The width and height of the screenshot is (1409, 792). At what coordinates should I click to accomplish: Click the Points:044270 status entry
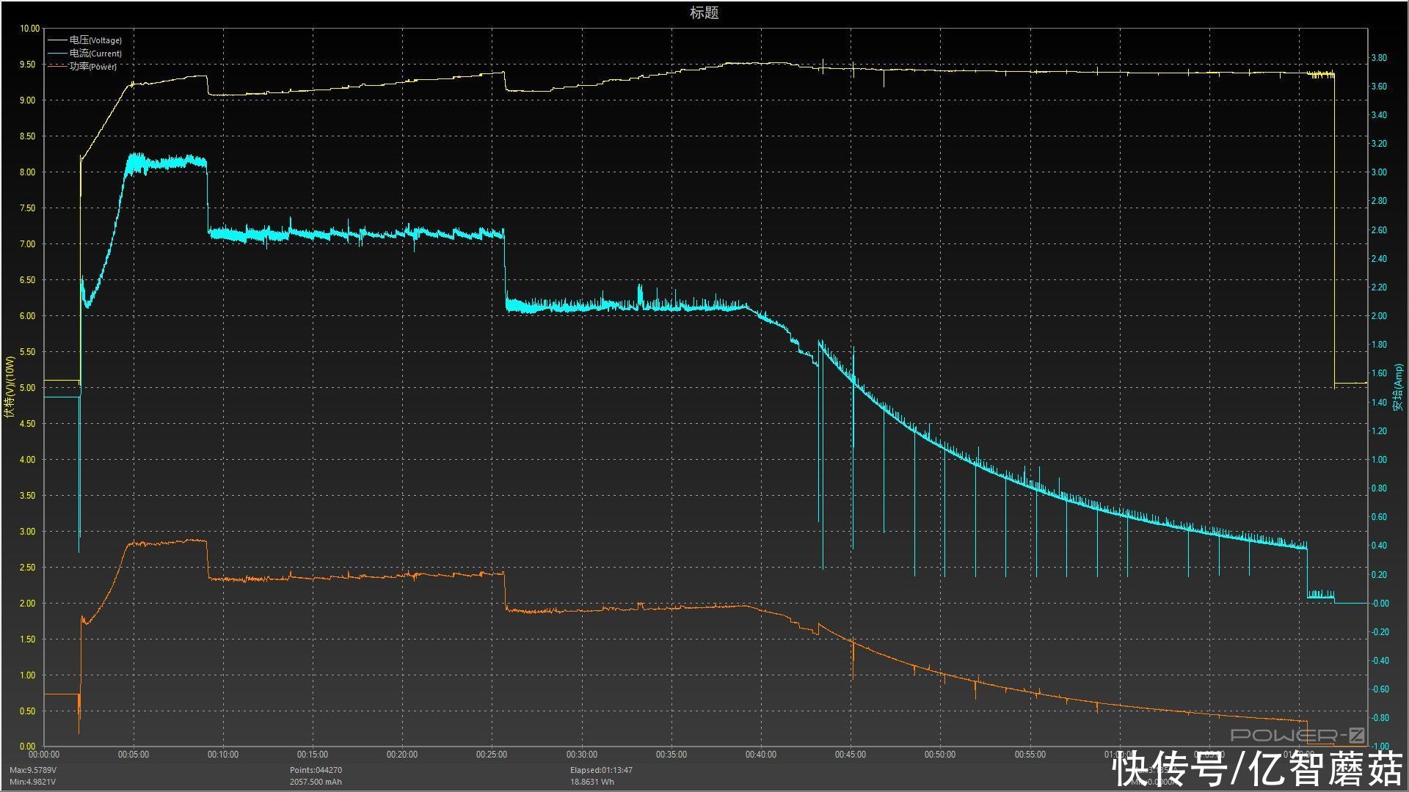(316, 770)
